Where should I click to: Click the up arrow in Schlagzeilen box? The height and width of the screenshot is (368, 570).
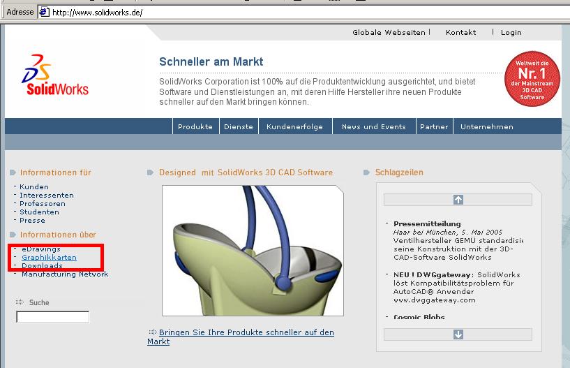click(x=458, y=200)
